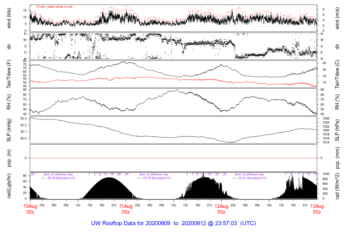Click the '10 min. peak winds in red' legend text
Image resolution: width=347 pixels, height=237 pixels.
tap(54, 6)
